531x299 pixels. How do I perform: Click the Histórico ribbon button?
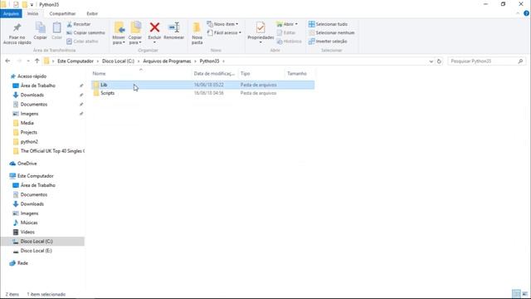click(x=289, y=42)
